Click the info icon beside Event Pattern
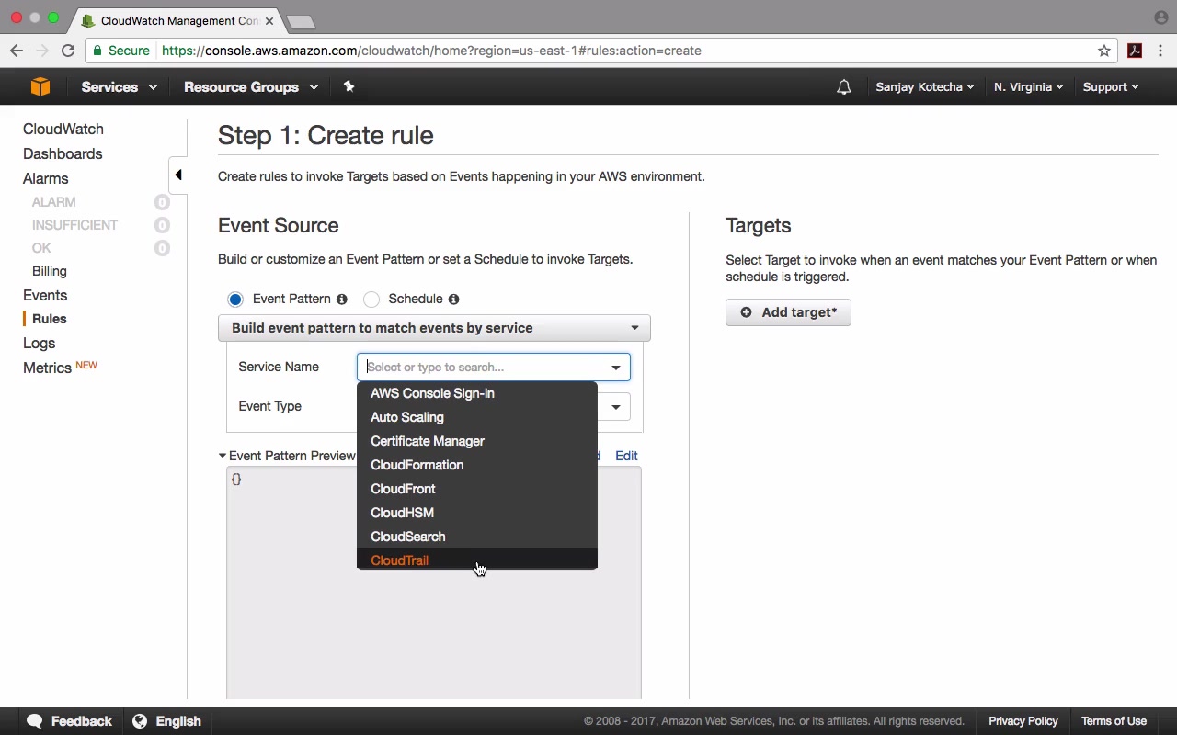 tap(342, 300)
